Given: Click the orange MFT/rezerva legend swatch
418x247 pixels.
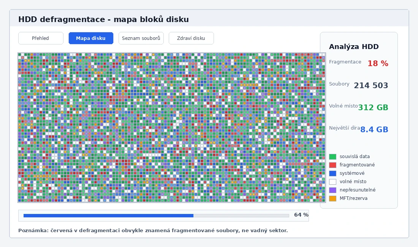Looking at the screenshot, I should click(333, 198).
